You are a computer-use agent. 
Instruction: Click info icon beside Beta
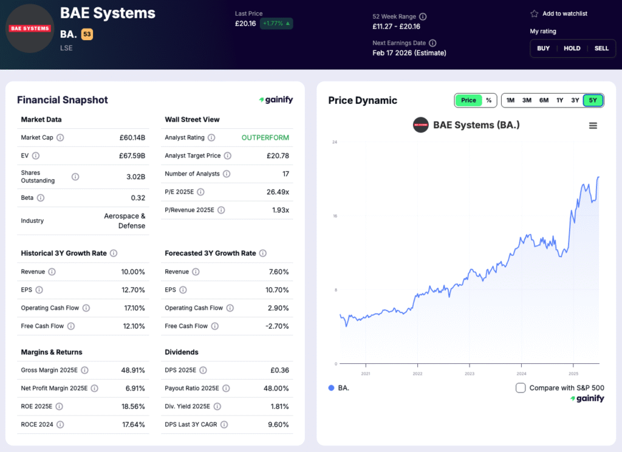[x=40, y=197]
